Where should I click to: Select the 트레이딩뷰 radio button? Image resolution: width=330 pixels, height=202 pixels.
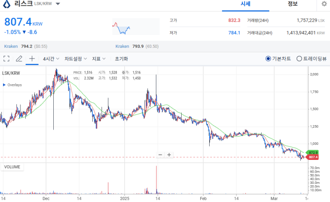pyautogui.click(x=299, y=58)
